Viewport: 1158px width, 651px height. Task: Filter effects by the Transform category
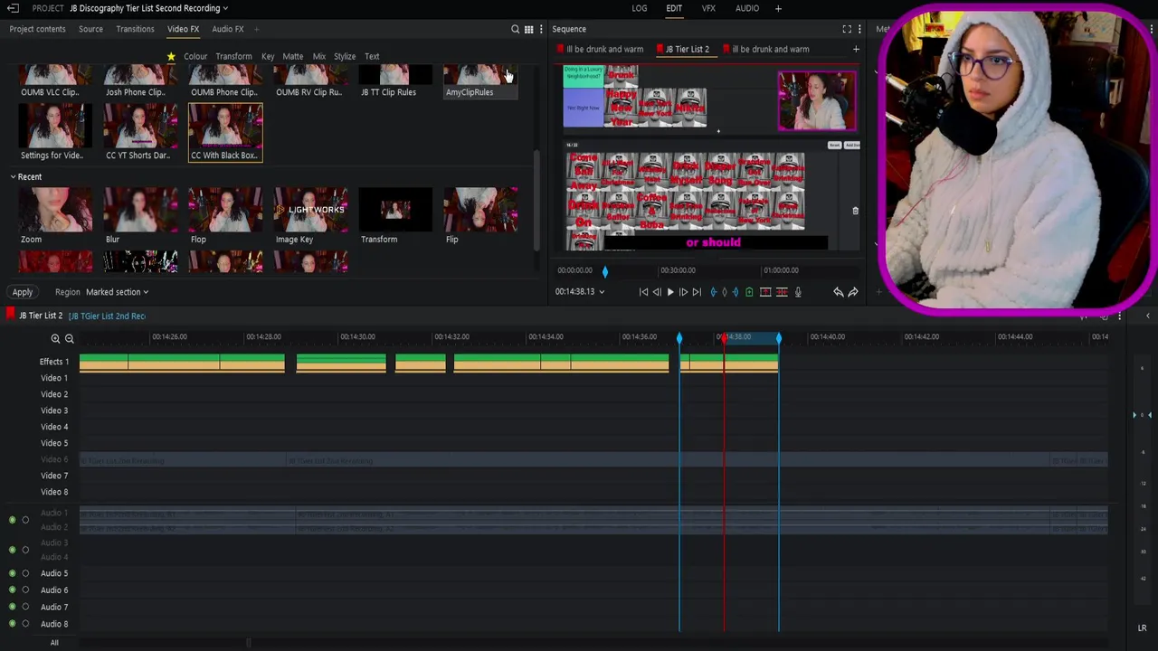[233, 56]
